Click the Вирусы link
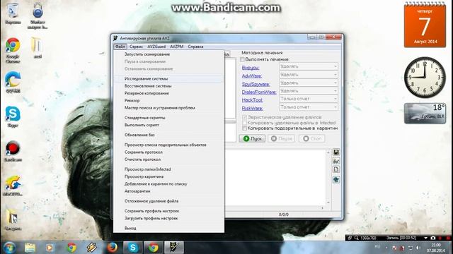 [250, 68]
